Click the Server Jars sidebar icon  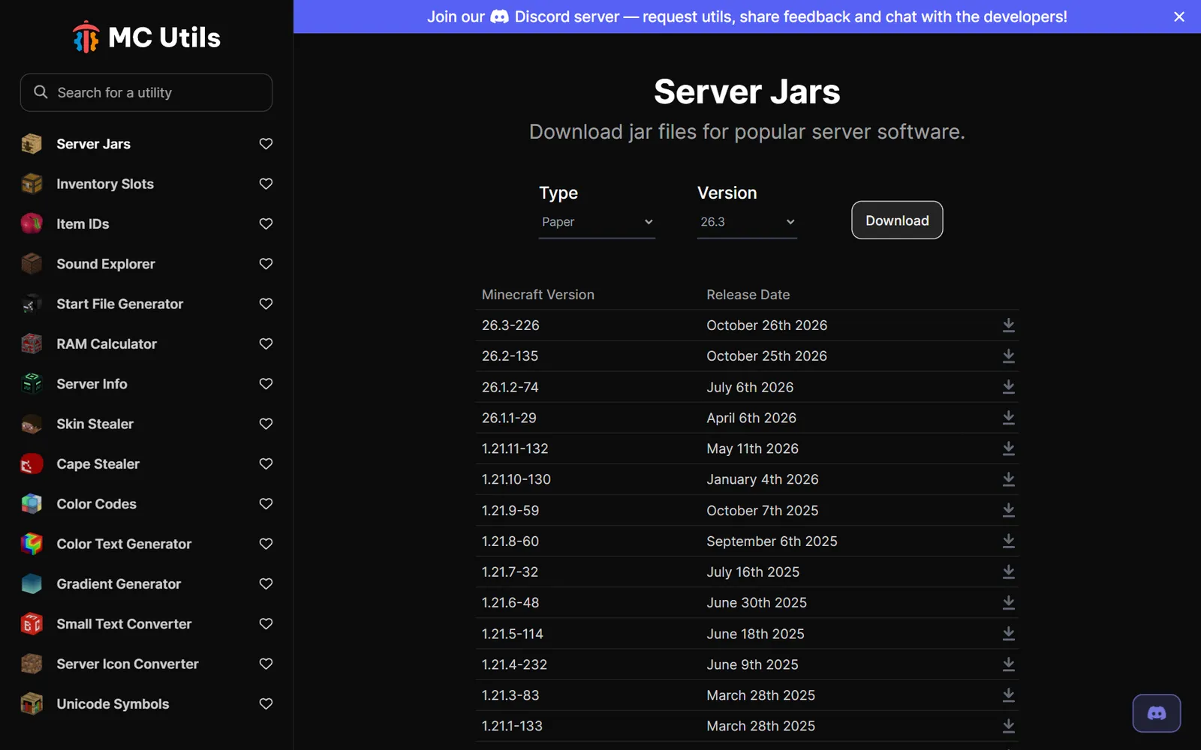point(32,143)
